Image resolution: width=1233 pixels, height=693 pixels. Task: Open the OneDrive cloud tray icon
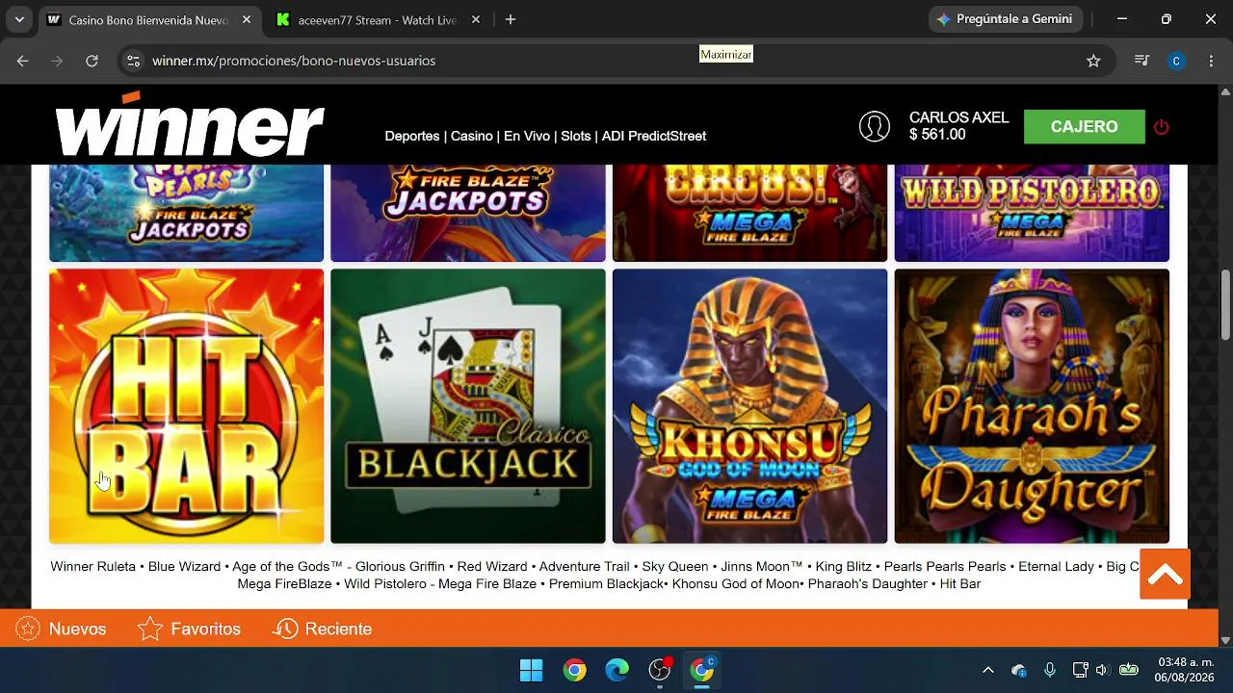coord(1019,670)
